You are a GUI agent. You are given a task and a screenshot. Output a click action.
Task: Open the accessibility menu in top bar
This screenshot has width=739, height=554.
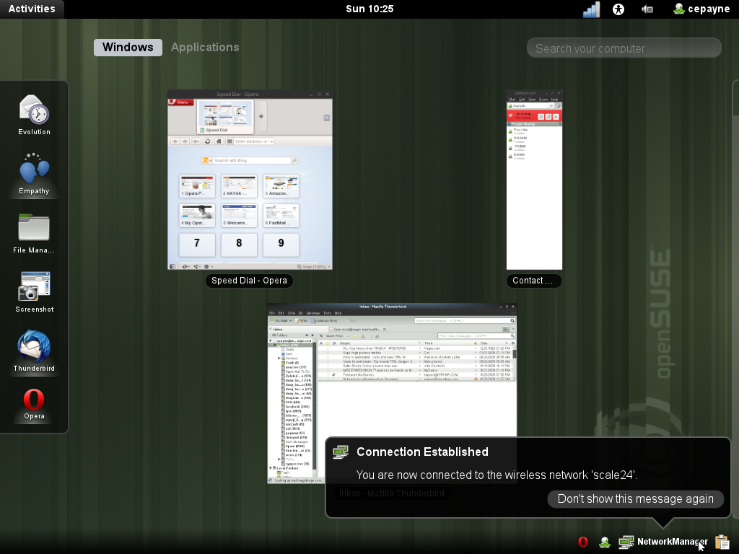pos(618,9)
